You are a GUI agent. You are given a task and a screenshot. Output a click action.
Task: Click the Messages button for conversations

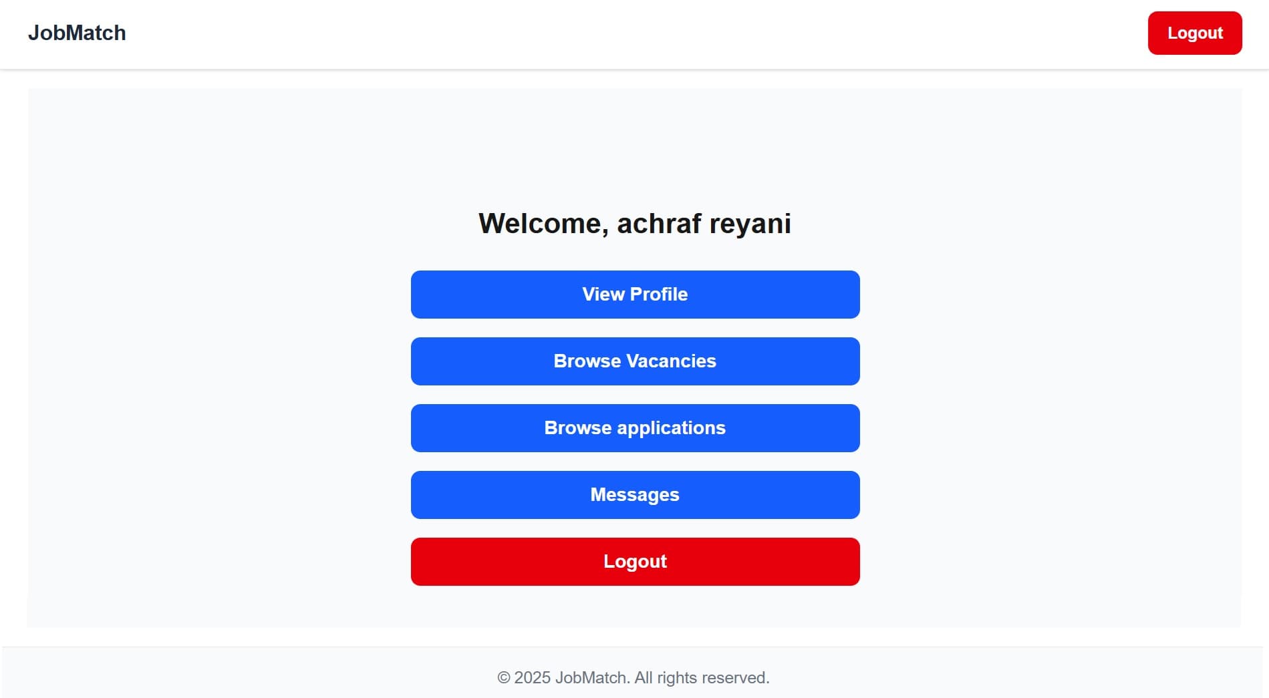[635, 494]
